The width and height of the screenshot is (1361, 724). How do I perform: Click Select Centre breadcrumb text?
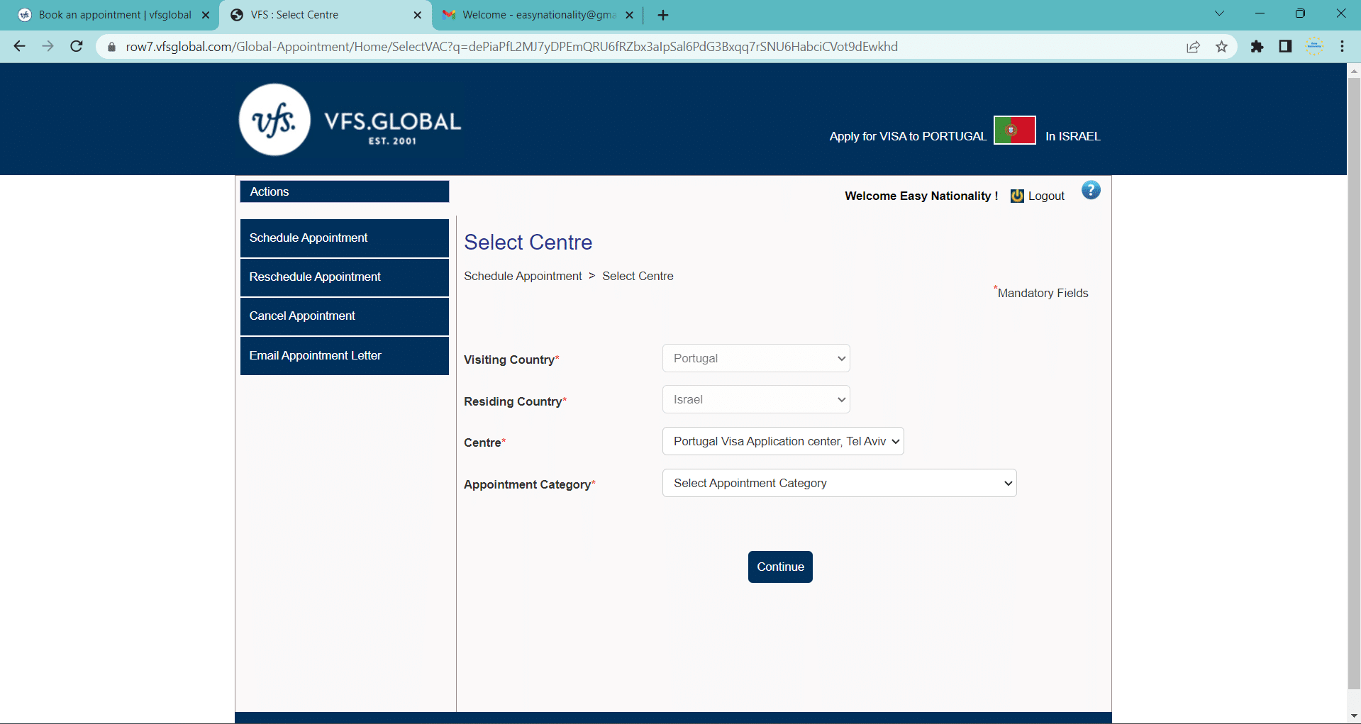tap(638, 276)
